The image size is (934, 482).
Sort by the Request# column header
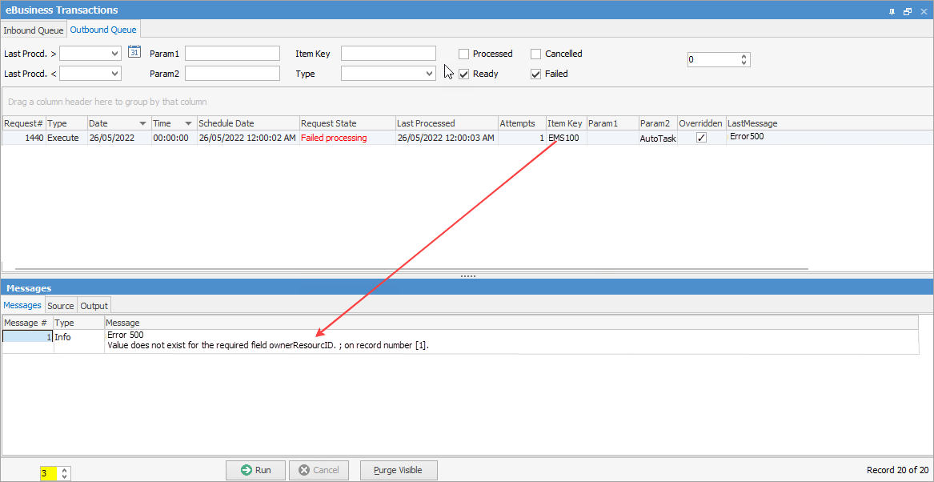[24, 123]
